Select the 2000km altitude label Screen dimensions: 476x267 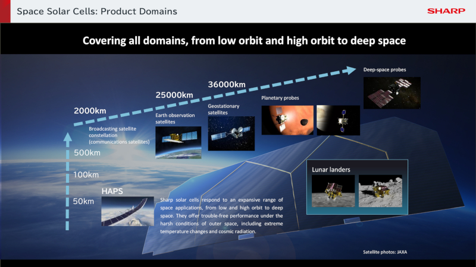tap(92, 111)
